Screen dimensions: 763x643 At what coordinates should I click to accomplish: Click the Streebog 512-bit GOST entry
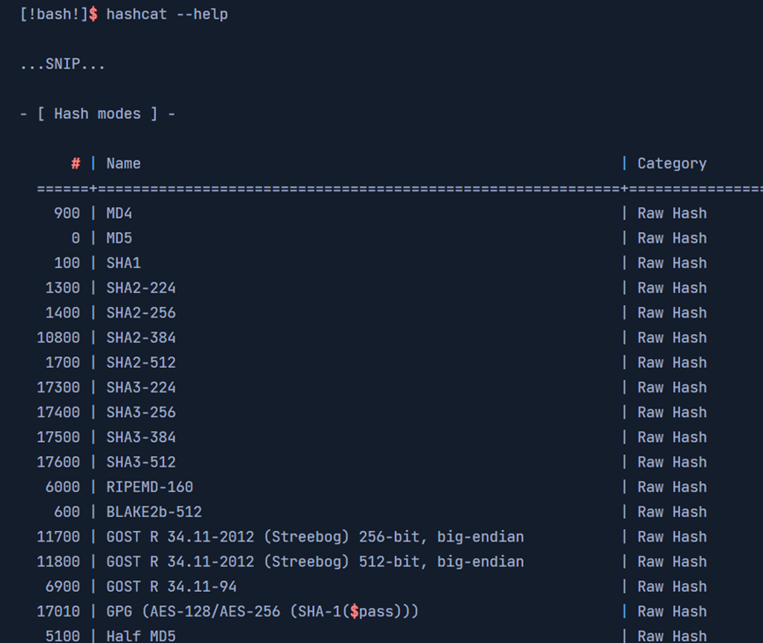pyautogui.click(x=315, y=561)
